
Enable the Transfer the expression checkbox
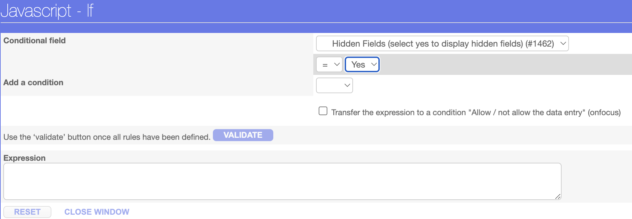(323, 111)
